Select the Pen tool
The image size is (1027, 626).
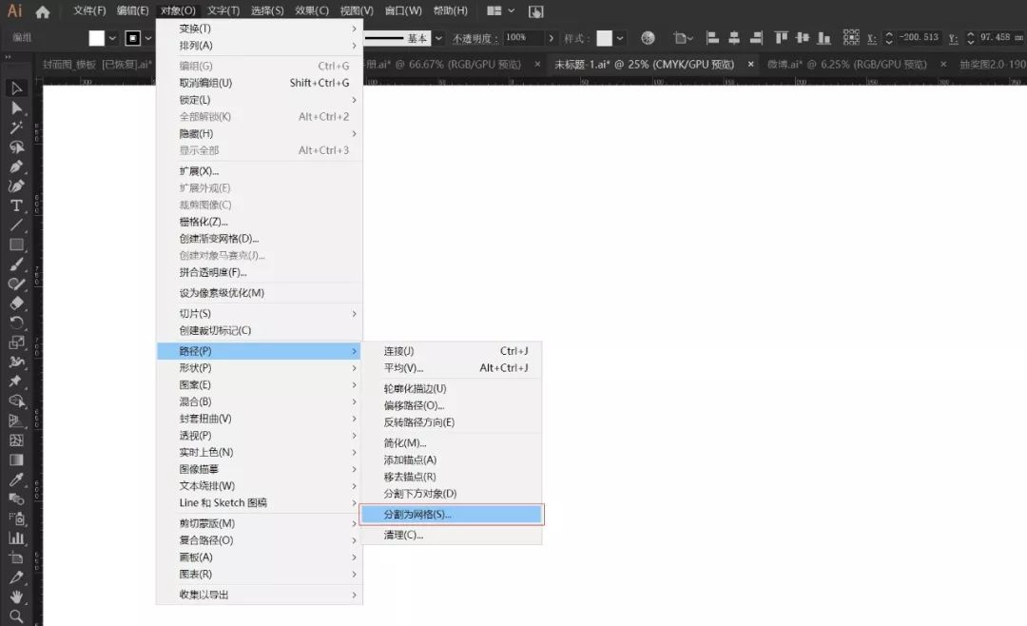16,166
